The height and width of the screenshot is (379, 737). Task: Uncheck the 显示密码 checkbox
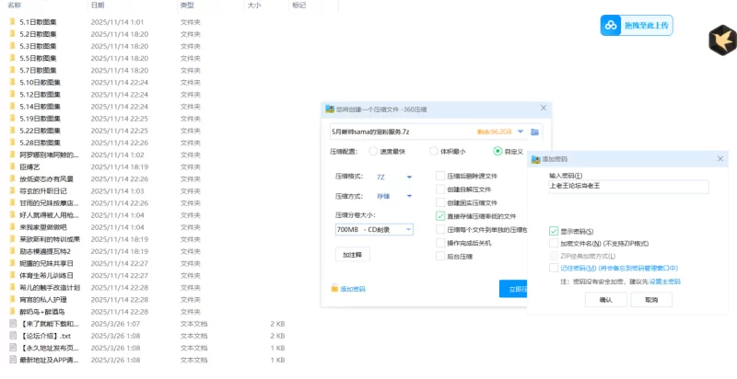[x=553, y=231]
